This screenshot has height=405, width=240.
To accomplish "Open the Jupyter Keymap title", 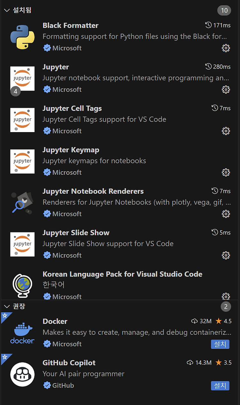I will pyautogui.click(x=71, y=150).
